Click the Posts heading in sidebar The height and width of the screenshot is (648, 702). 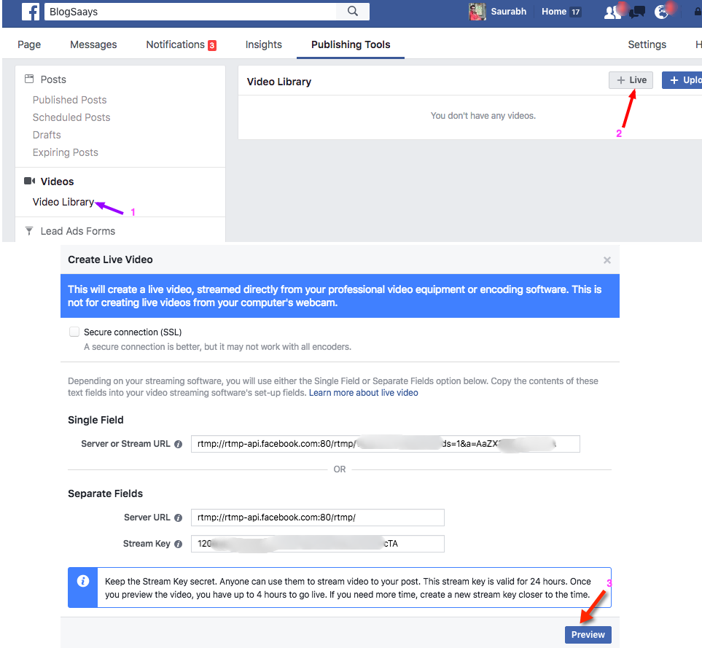click(x=53, y=79)
